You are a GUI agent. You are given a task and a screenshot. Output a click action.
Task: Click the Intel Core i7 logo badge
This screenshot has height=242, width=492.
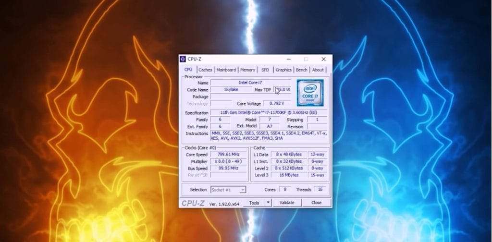pos(310,93)
